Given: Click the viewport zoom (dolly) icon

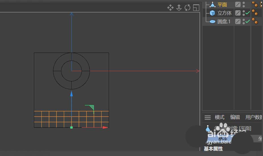Looking at the screenshot, I should click(x=179, y=8).
